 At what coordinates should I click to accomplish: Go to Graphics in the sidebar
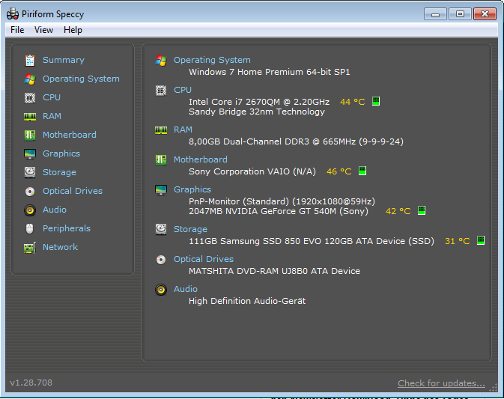pos(61,153)
